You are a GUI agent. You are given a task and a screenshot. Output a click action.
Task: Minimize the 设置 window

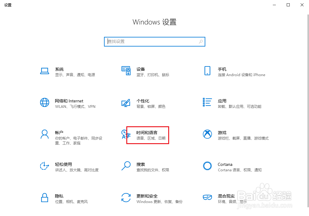[274, 5]
